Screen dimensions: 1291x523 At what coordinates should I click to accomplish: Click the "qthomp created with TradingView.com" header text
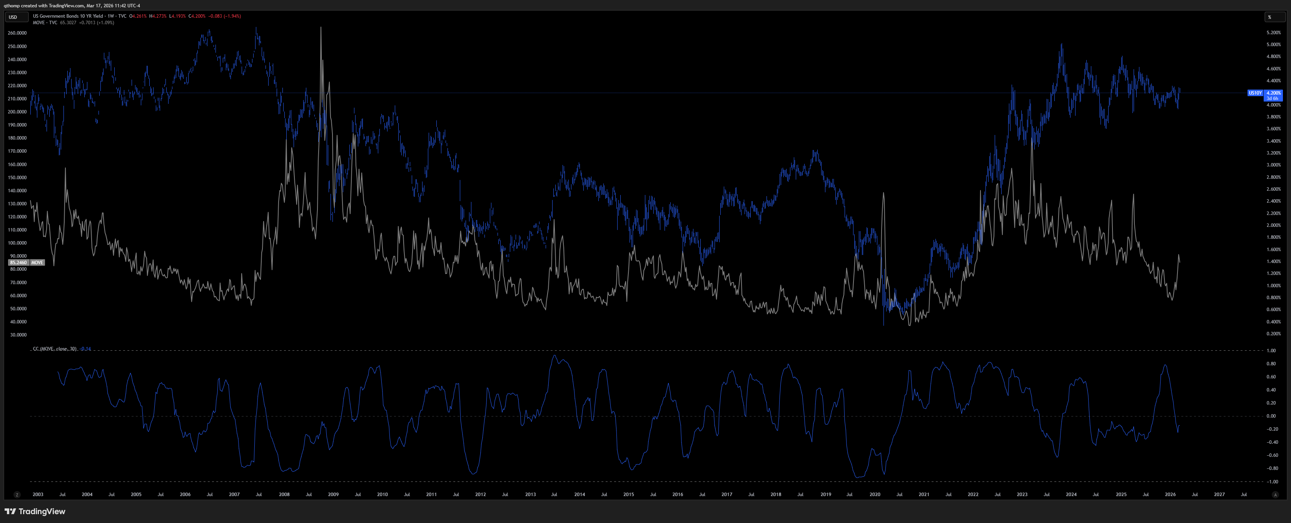point(43,5)
